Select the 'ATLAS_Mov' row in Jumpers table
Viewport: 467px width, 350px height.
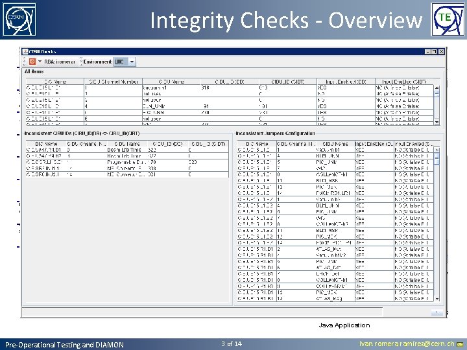click(335, 249)
